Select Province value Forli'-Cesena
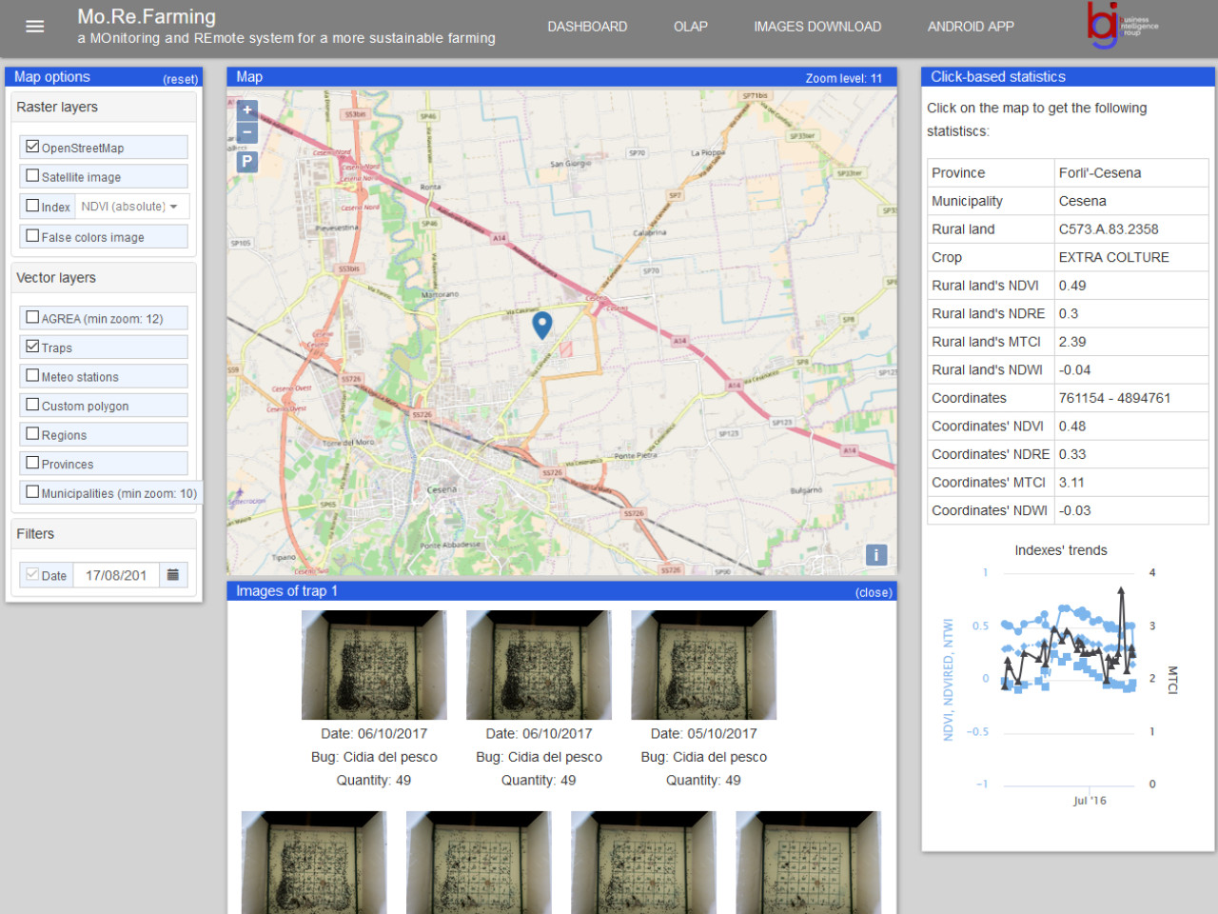The width and height of the screenshot is (1218, 914). 1100,173
